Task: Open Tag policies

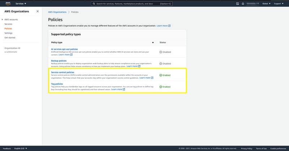Action: (x=57, y=84)
